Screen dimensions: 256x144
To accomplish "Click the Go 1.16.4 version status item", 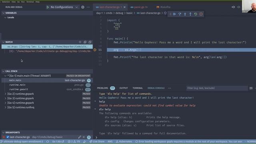I will pyautogui.click(x=58, y=142).
